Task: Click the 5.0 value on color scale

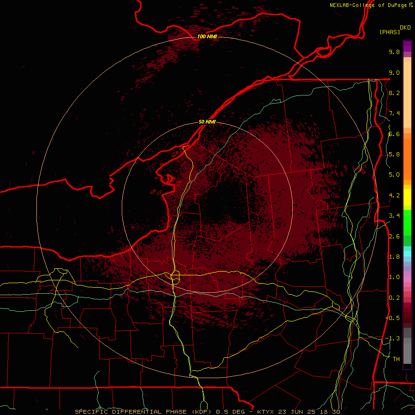Action: [394, 175]
